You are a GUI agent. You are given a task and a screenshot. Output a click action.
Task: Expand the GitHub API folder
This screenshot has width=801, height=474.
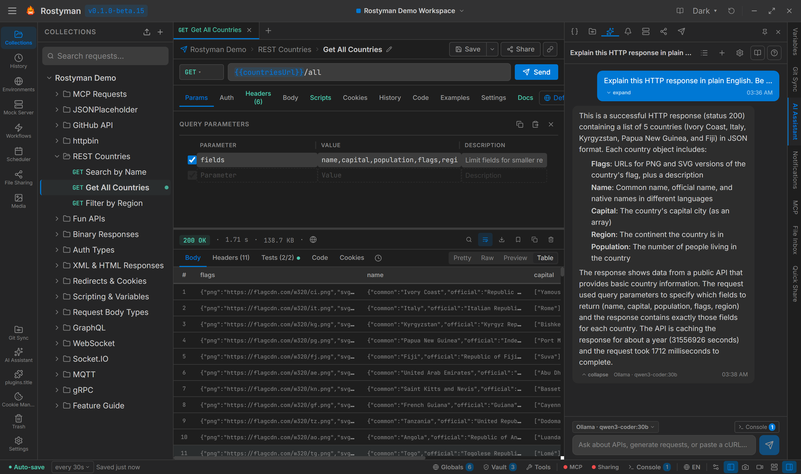(x=57, y=125)
